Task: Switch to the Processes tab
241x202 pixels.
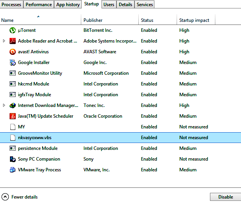Action: click(x=11, y=5)
